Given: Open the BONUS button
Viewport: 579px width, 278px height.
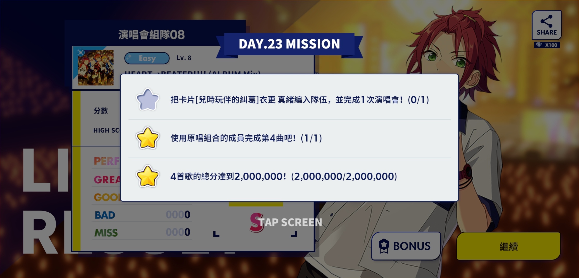Looking at the screenshot, I should pyautogui.click(x=406, y=246).
